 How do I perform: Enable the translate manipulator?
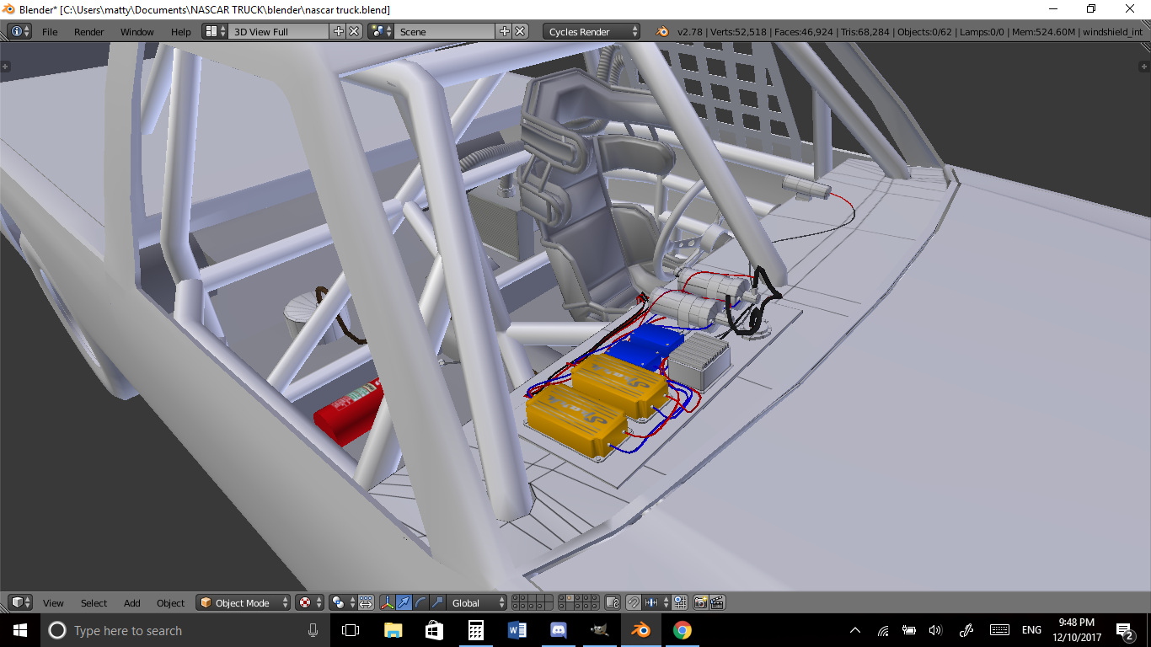404,602
